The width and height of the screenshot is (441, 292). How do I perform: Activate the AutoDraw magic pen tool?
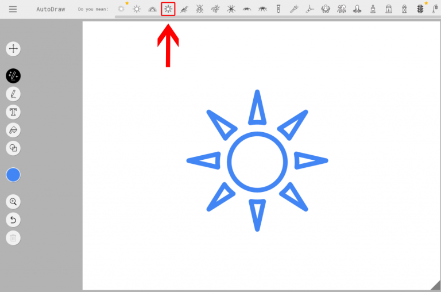click(13, 76)
